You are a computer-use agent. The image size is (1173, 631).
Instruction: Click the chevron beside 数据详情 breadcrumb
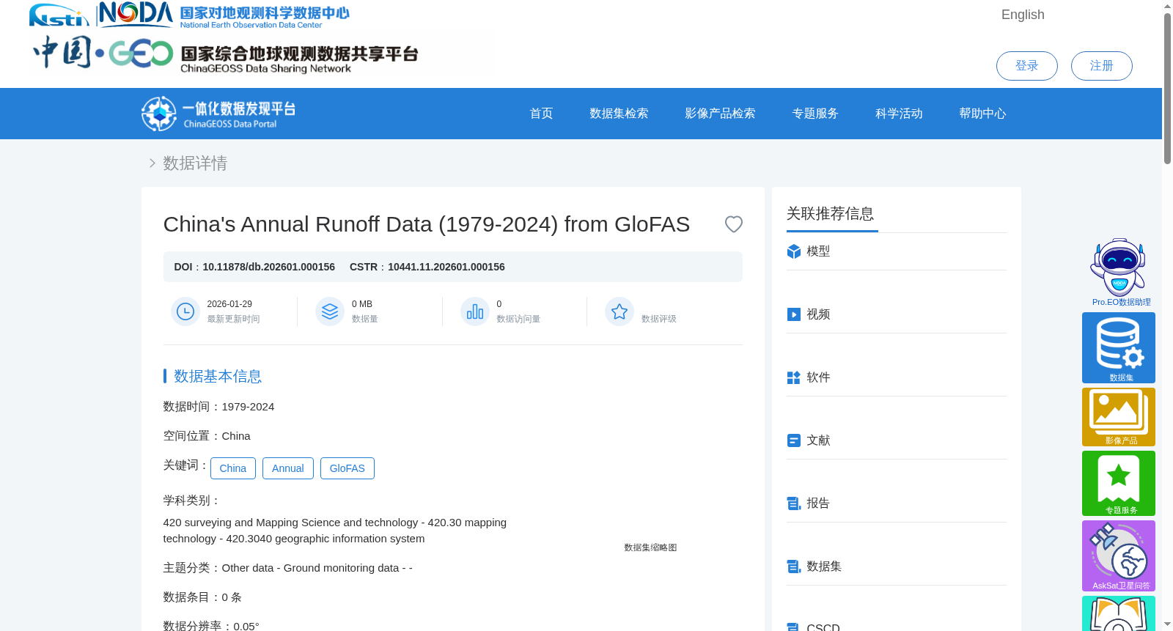coord(152,163)
